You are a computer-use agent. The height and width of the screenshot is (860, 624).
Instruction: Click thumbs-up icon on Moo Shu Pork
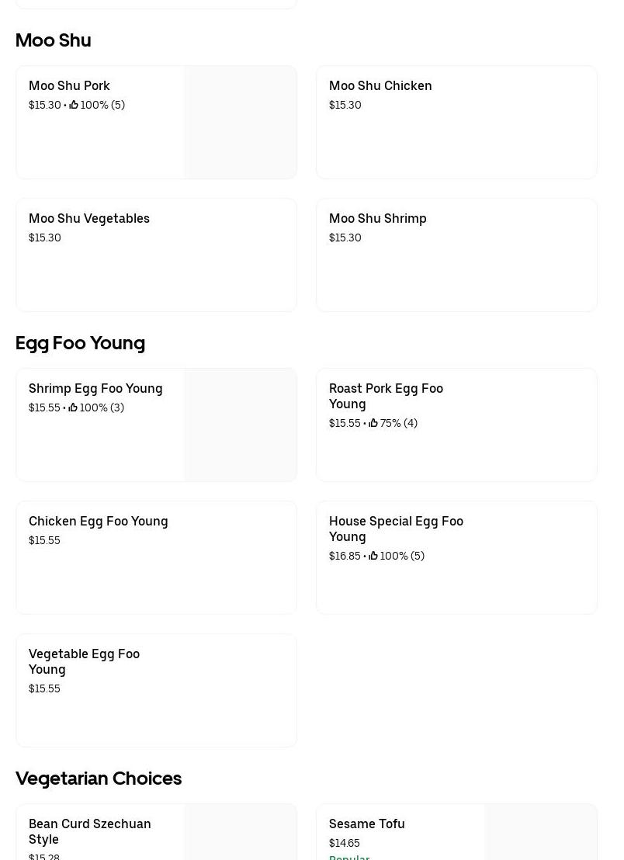pos(74,105)
